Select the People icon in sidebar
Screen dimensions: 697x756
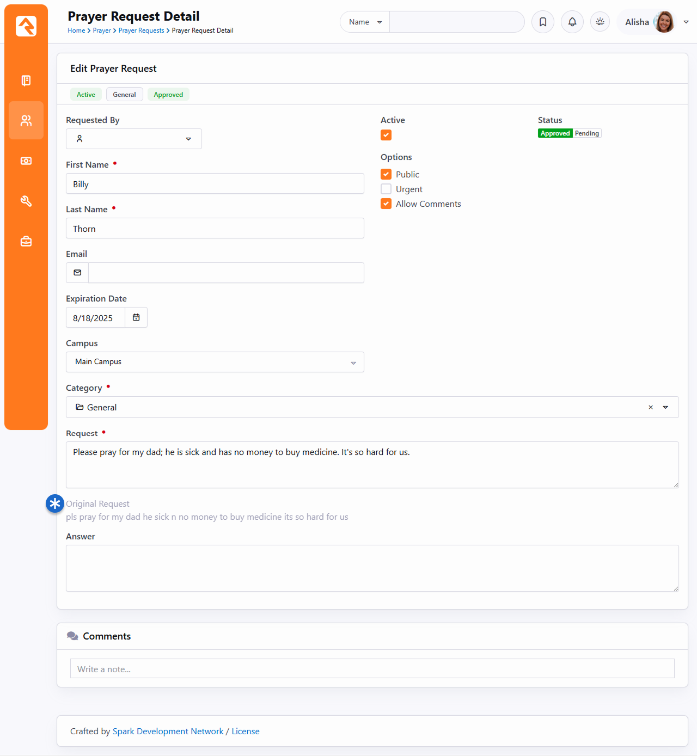[x=26, y=120]
